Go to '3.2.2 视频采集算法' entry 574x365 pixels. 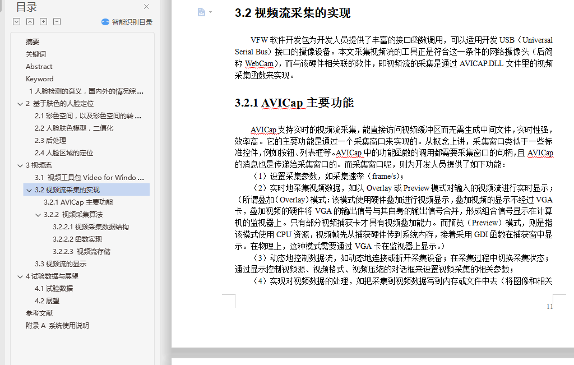pos(73,215)
